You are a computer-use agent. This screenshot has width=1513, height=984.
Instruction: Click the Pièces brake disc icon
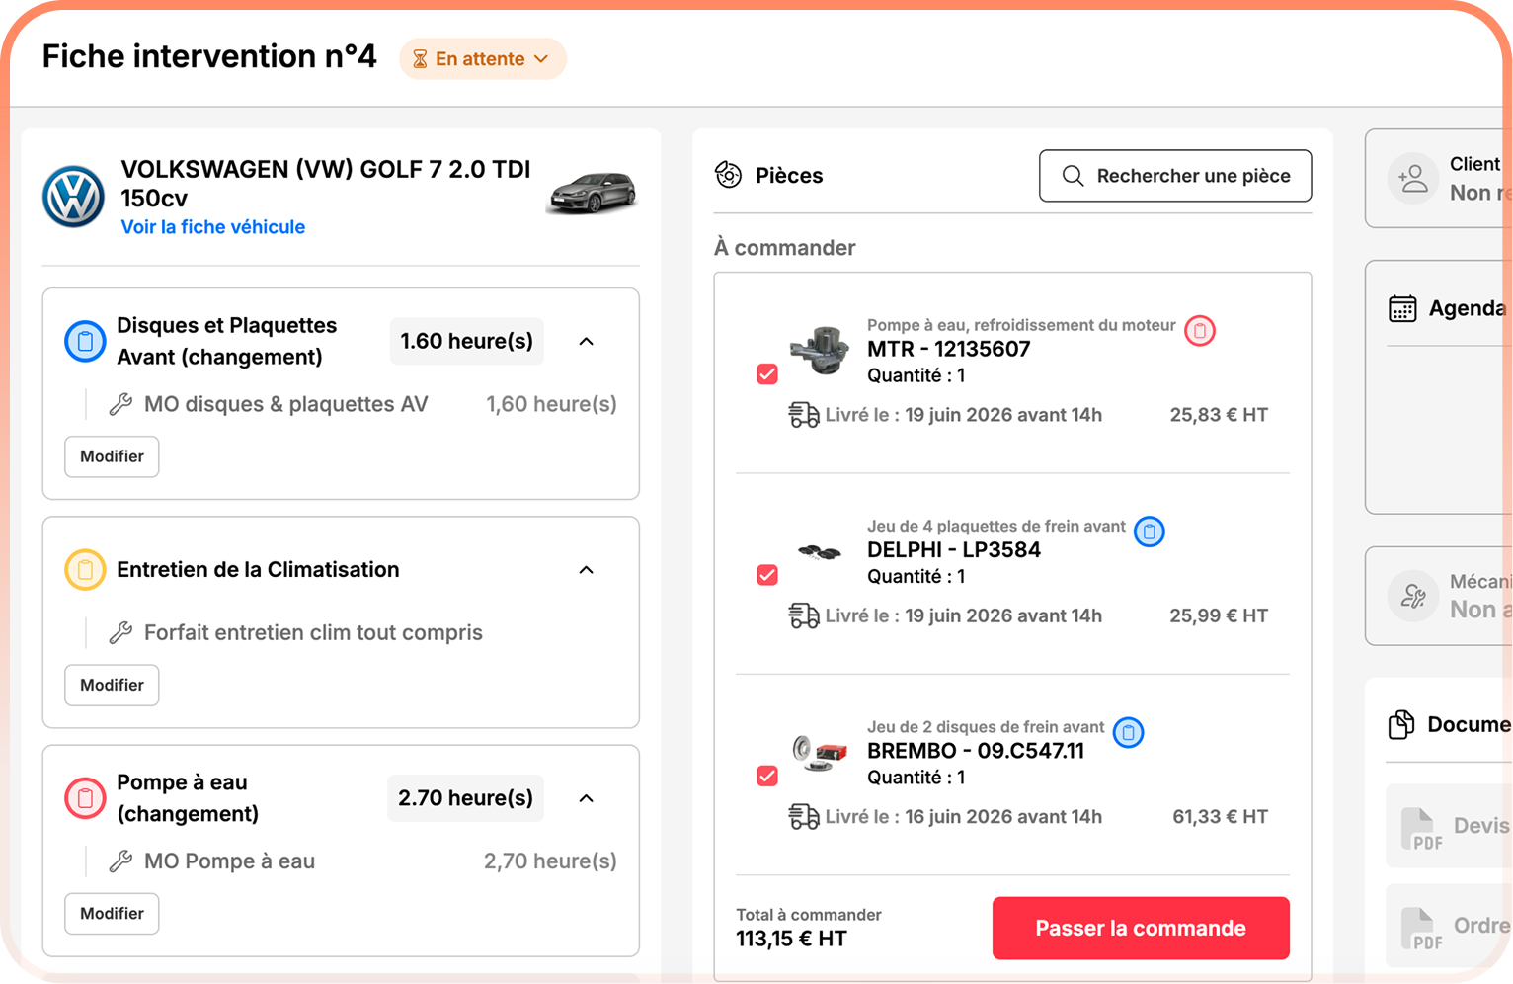pos(728,175)
